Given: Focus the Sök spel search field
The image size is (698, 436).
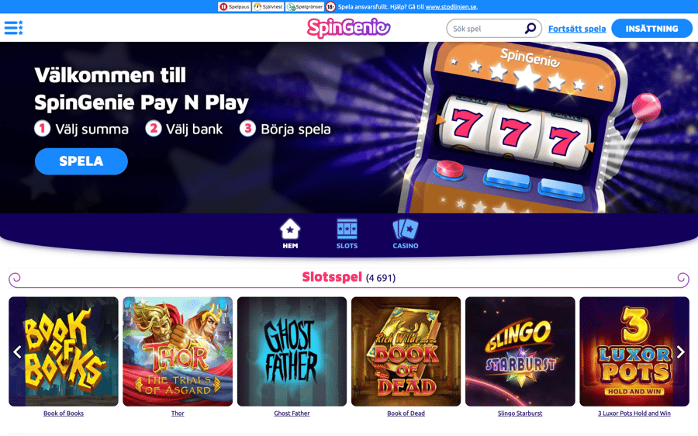Looking at the screenshot, I should tap(488, 29).
